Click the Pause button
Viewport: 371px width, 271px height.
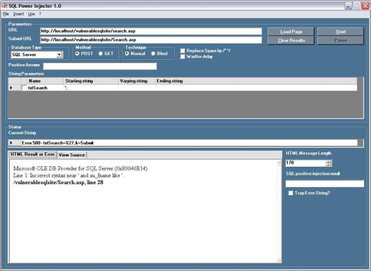(340, 40)
